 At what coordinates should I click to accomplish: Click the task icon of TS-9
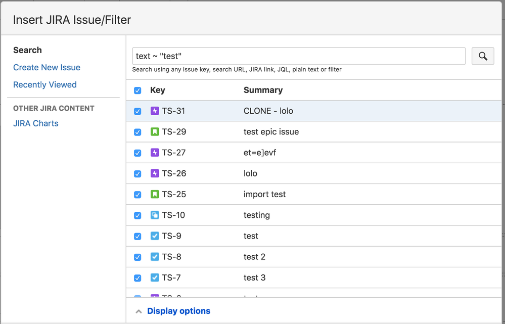pos(155,236)
